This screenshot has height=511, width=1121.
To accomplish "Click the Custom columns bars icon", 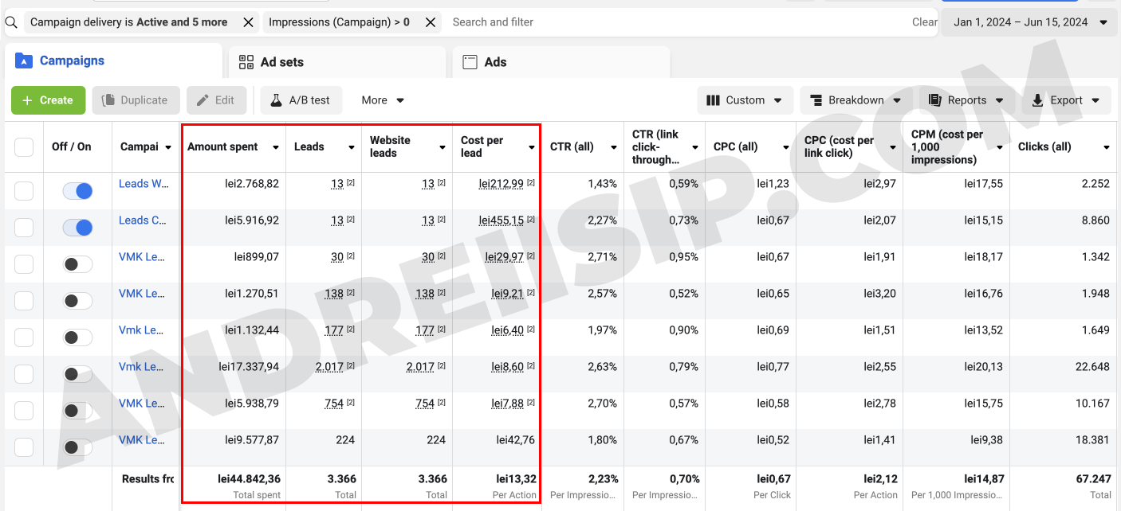I will (713, 100).
